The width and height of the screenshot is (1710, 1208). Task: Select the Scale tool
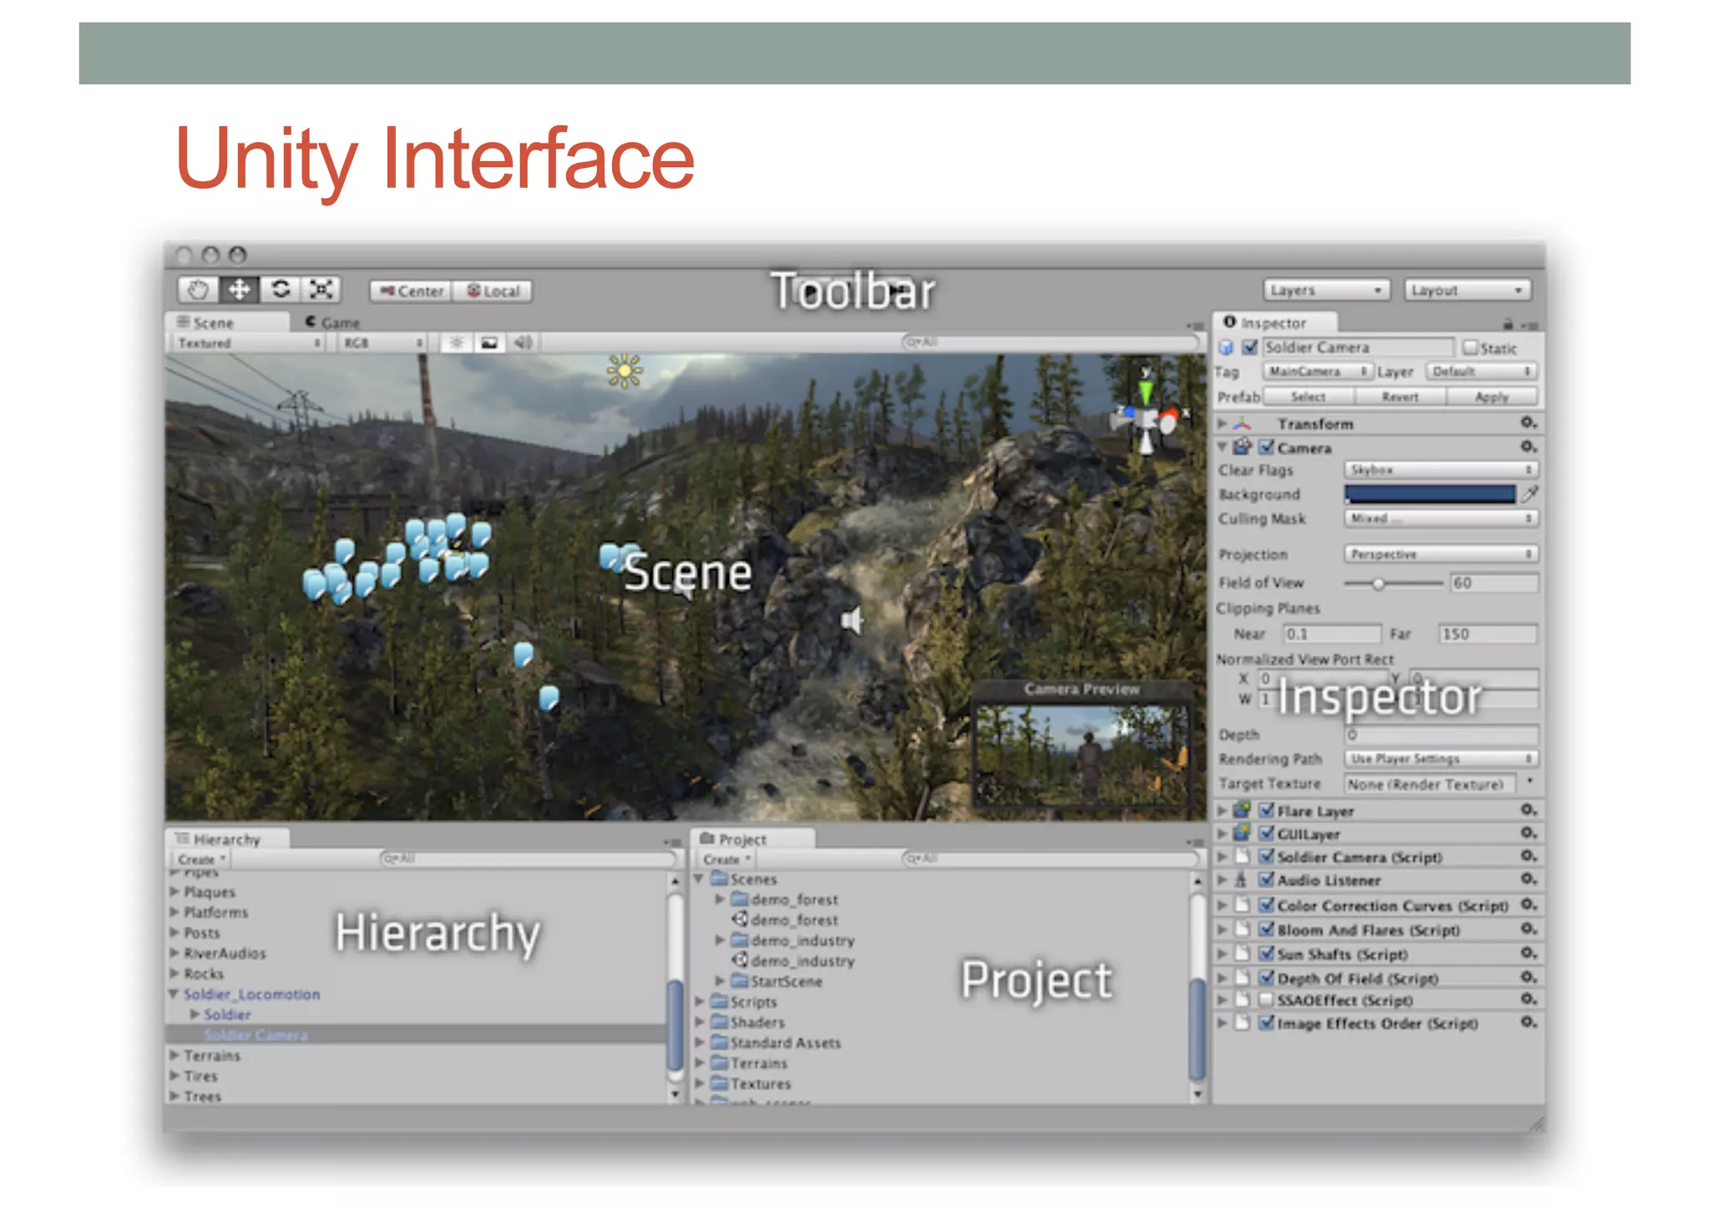(x=321, y=290)
